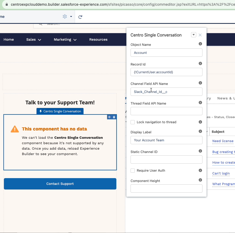Click the browser address bar URL
This screenshot has height=233, width=235.
pos(123,4)
